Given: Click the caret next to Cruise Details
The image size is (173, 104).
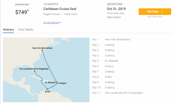Looking at the screenshot, I should (x=60, y=22).
